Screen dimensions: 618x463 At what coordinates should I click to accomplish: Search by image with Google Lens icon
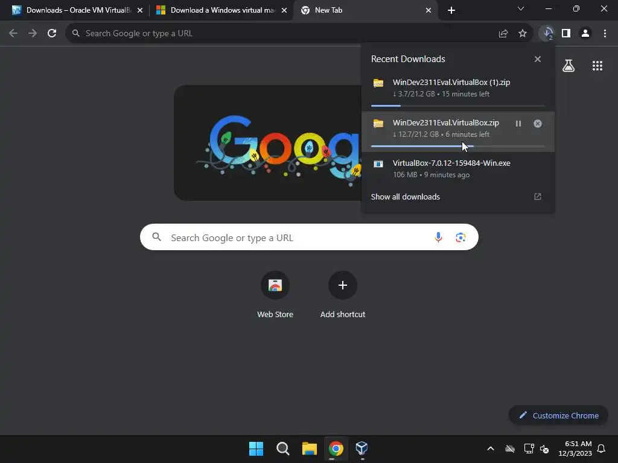[x=460, y=238]
